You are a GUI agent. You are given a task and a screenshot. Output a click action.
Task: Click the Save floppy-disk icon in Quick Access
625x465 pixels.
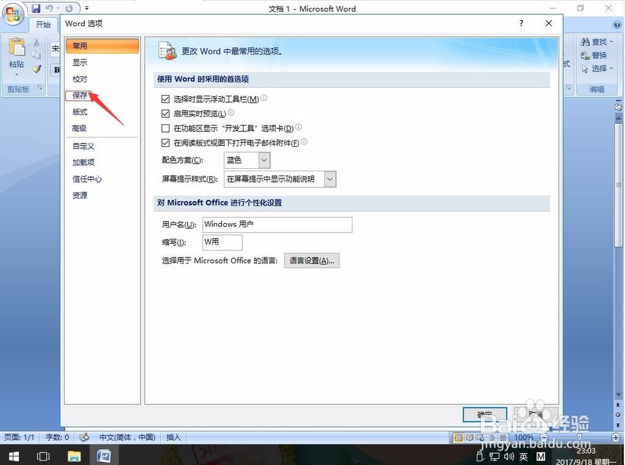click(x=36, y=8)
